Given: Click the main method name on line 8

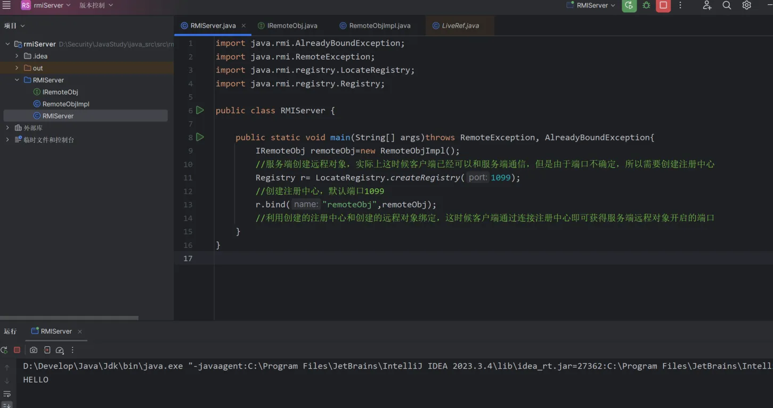Looking at the screenshot, I should pos(340,137).
